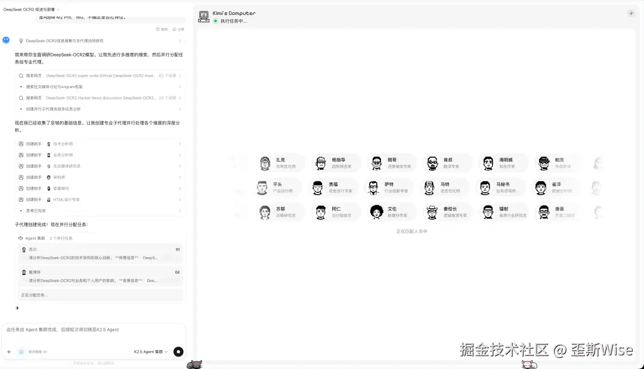Select the 肯叔 agent avatar
Screen dimensions: 644x369
coord(432,163)
